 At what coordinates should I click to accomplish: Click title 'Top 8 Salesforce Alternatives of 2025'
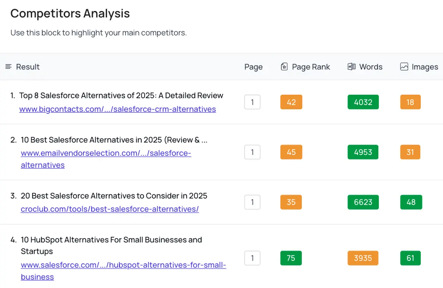point(121,96)
